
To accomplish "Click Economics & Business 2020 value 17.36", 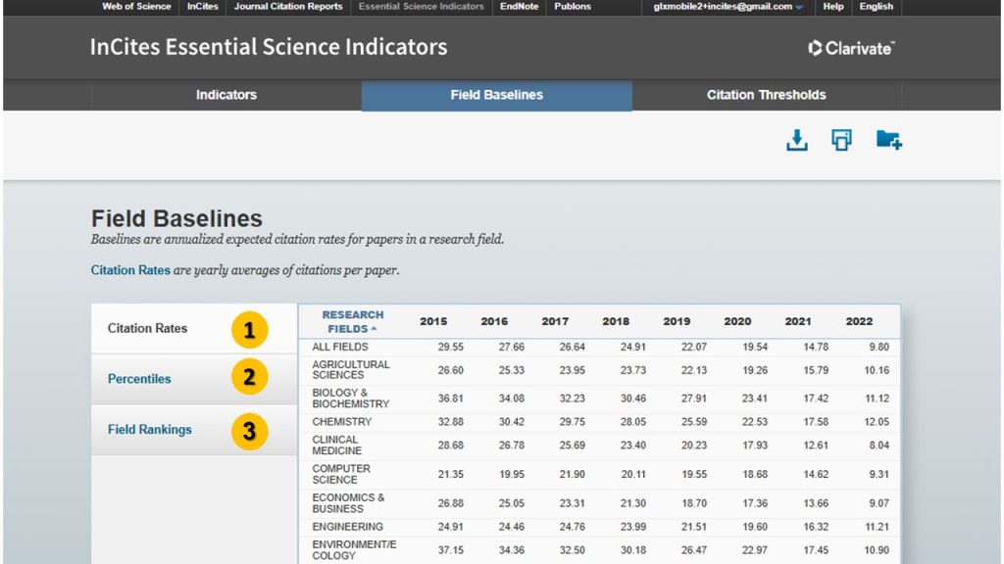I will point(755,503).
